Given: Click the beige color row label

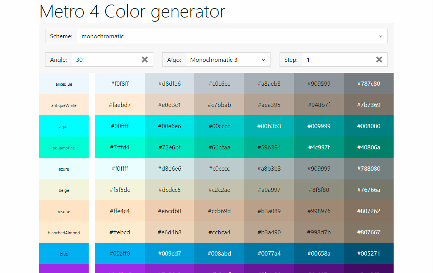Looking at the screenshot, I should (64, 190).
